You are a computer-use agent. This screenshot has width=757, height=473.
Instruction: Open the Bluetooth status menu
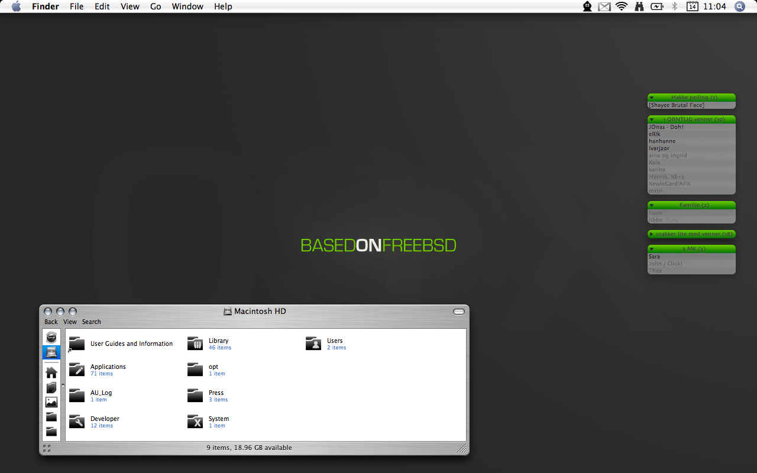coord(674,7)
